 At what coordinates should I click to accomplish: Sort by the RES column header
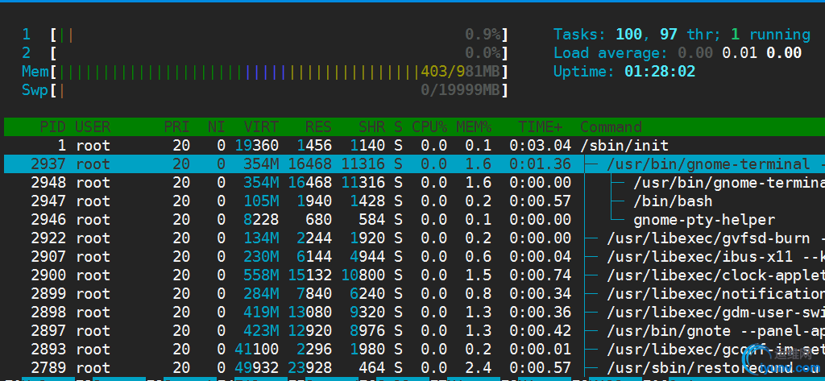tap(318, 126)
